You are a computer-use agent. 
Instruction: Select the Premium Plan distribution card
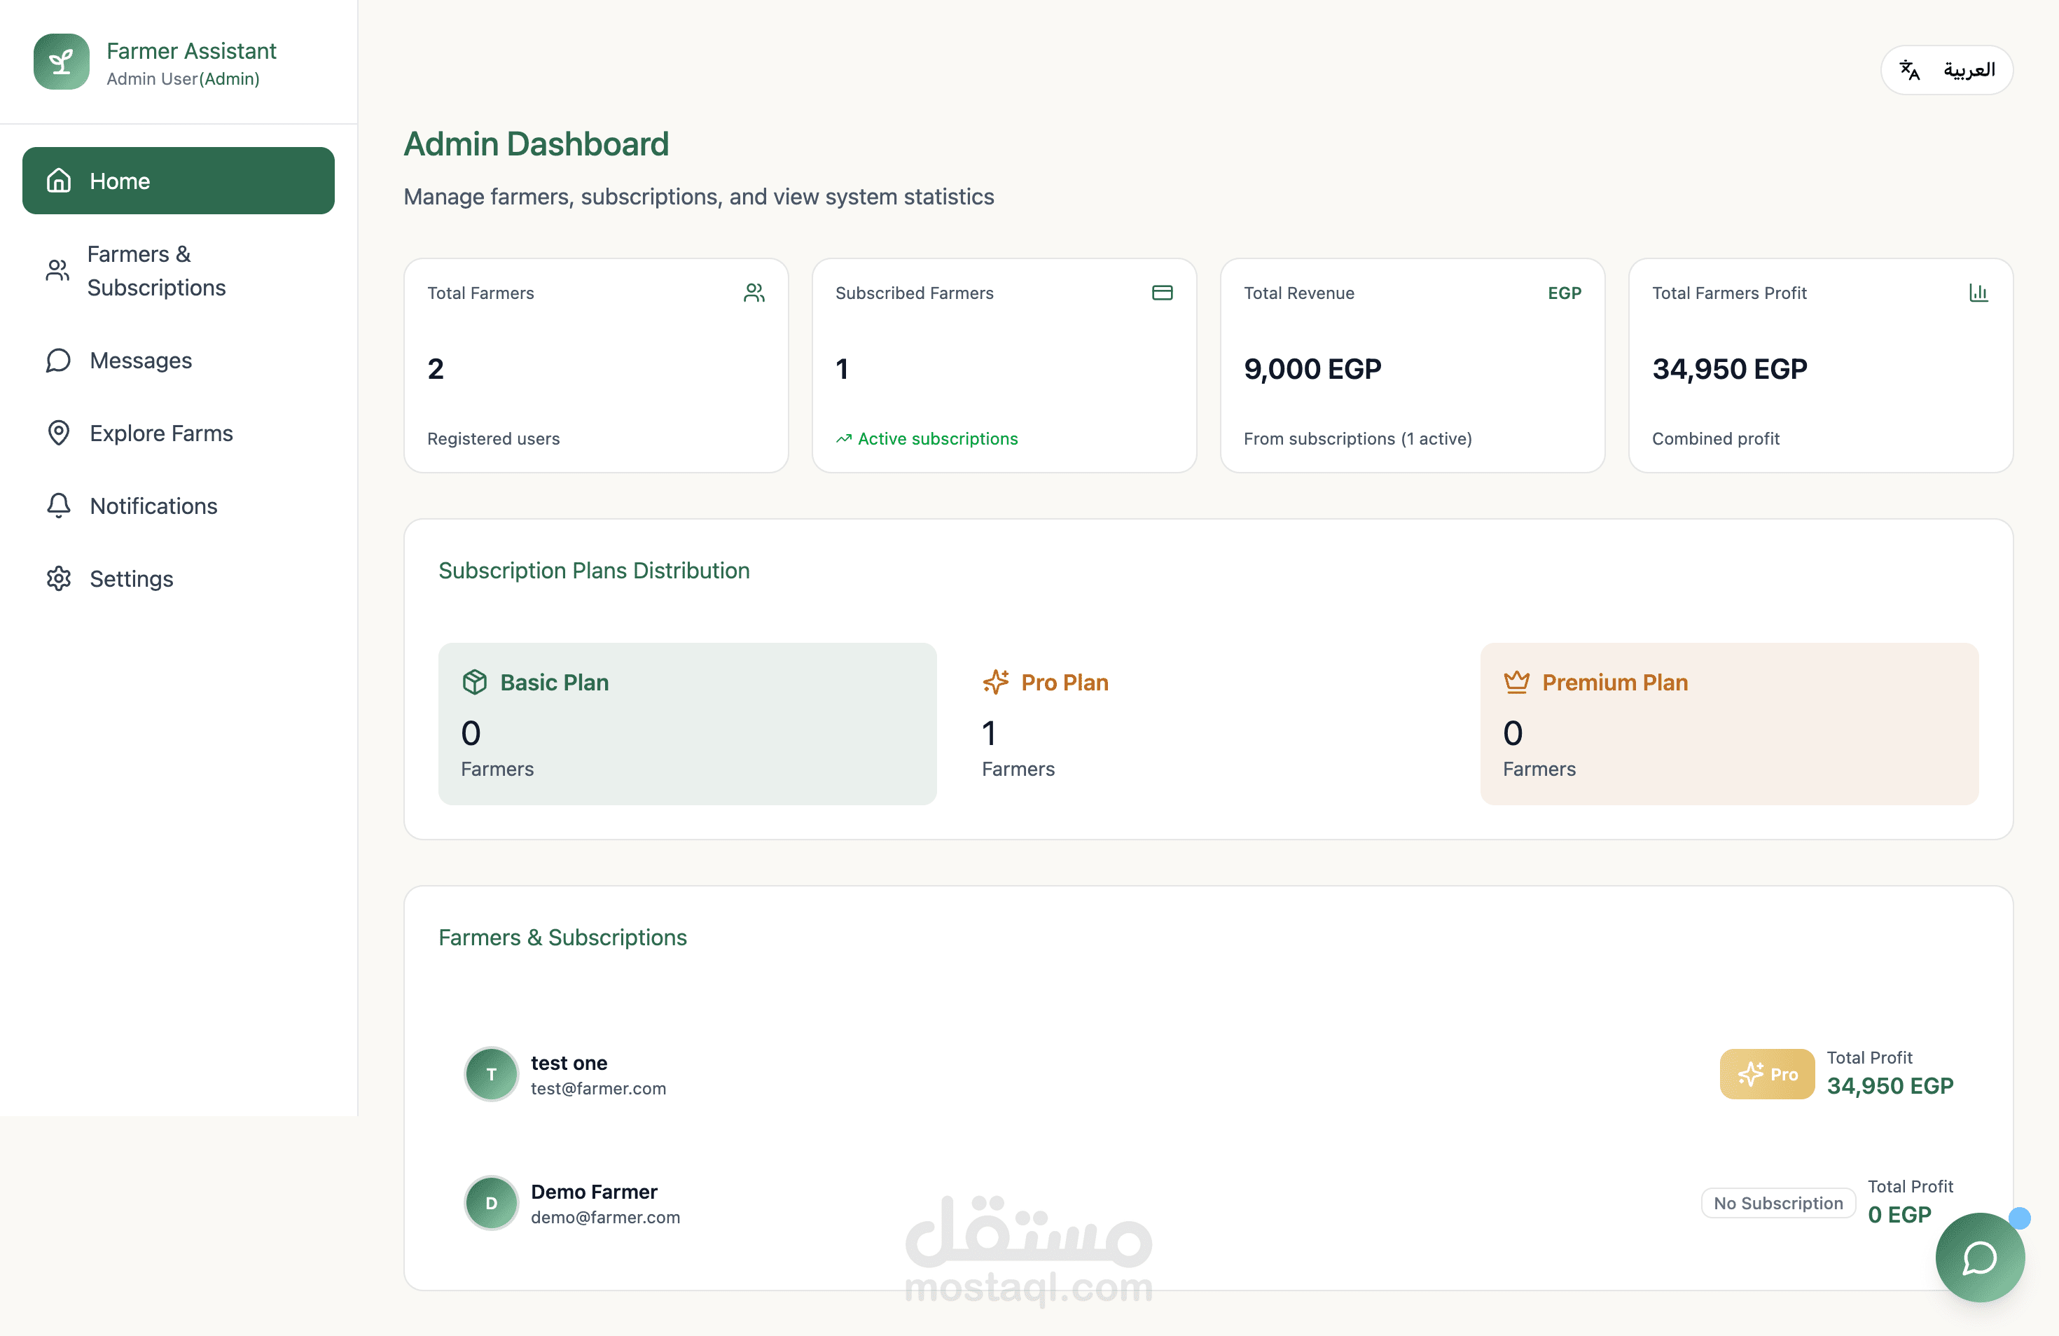tap(1728, 724)
